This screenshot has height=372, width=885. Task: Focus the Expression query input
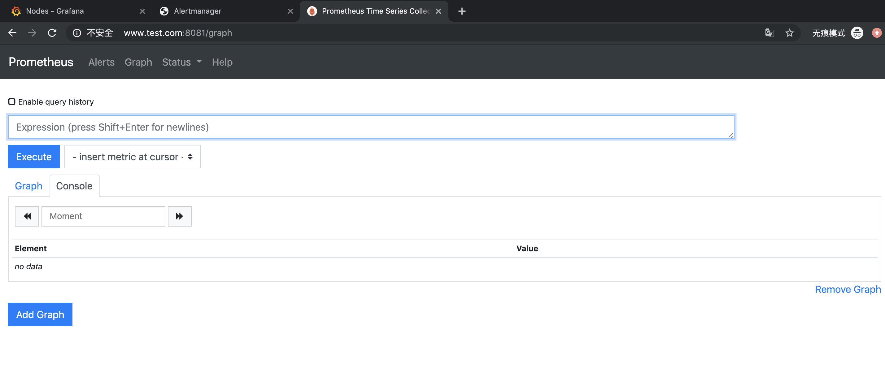click(x=371, y=127)
